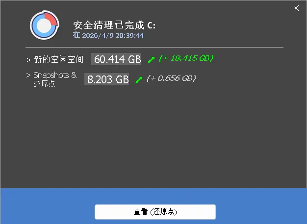Click the green arrow beside 60.414 GB
The height and width of the screenshot is (224, 307).
click(151, 59)
